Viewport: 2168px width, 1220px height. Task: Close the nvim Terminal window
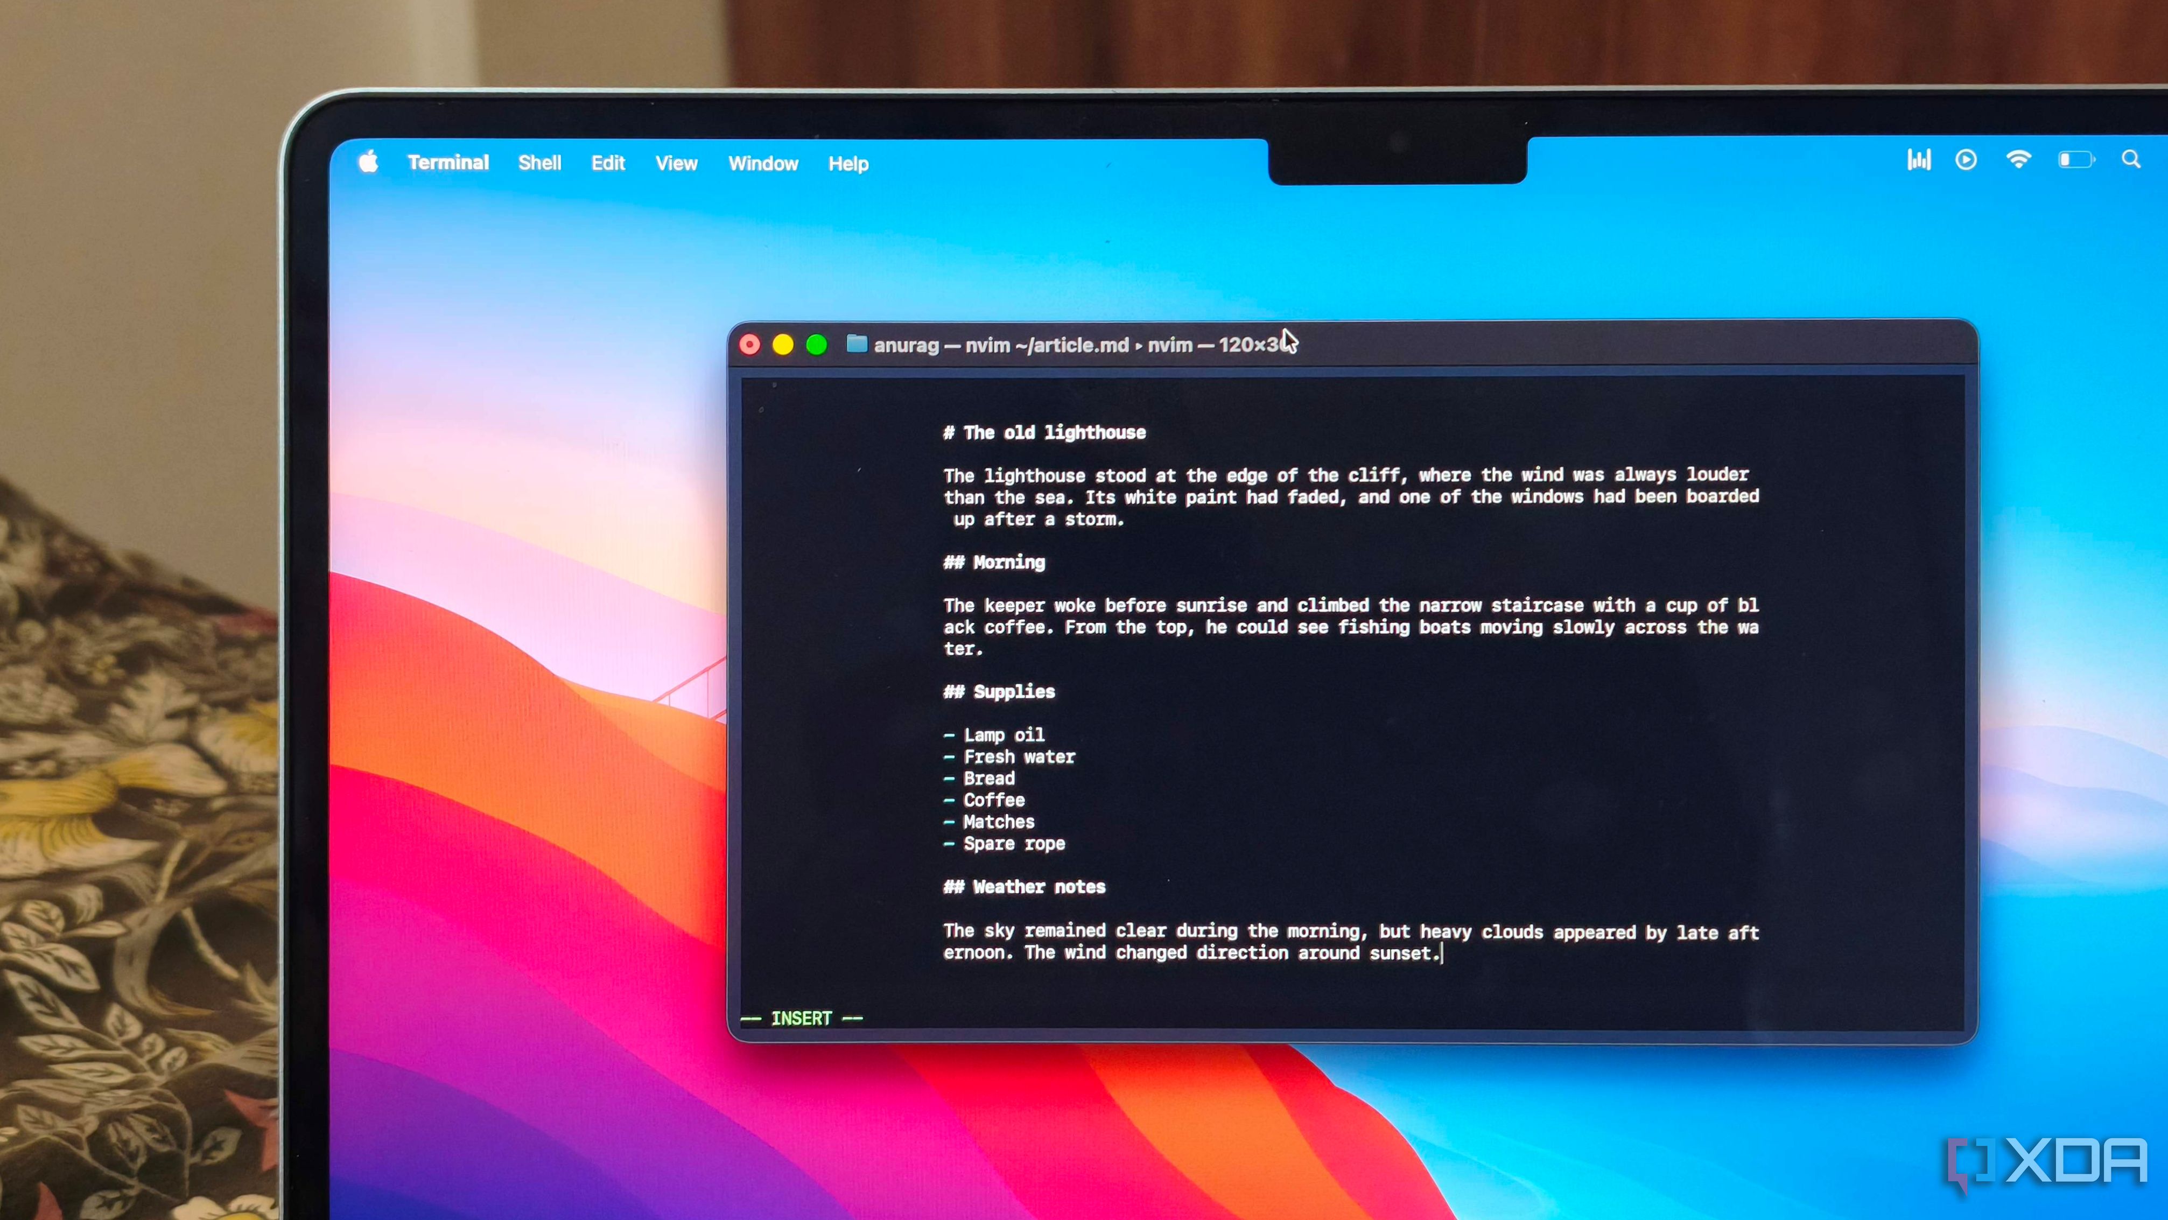pyautogui.click(x=749, y=345)
